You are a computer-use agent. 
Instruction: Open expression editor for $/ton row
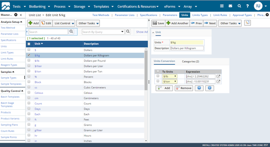(x=219, y=82)
